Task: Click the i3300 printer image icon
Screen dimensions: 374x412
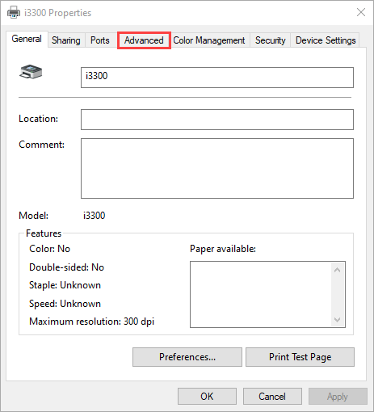Action: [31, 72]
